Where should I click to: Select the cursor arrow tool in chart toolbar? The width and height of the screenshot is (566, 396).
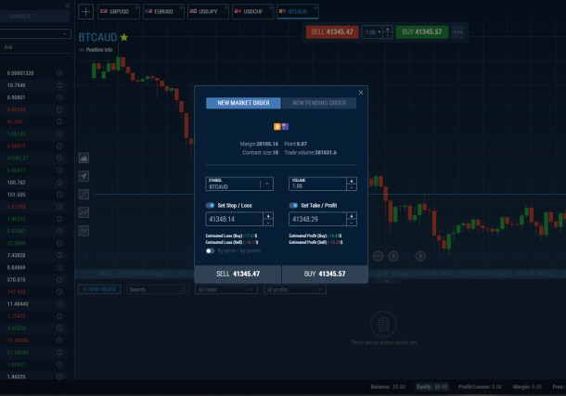(84, 175)
